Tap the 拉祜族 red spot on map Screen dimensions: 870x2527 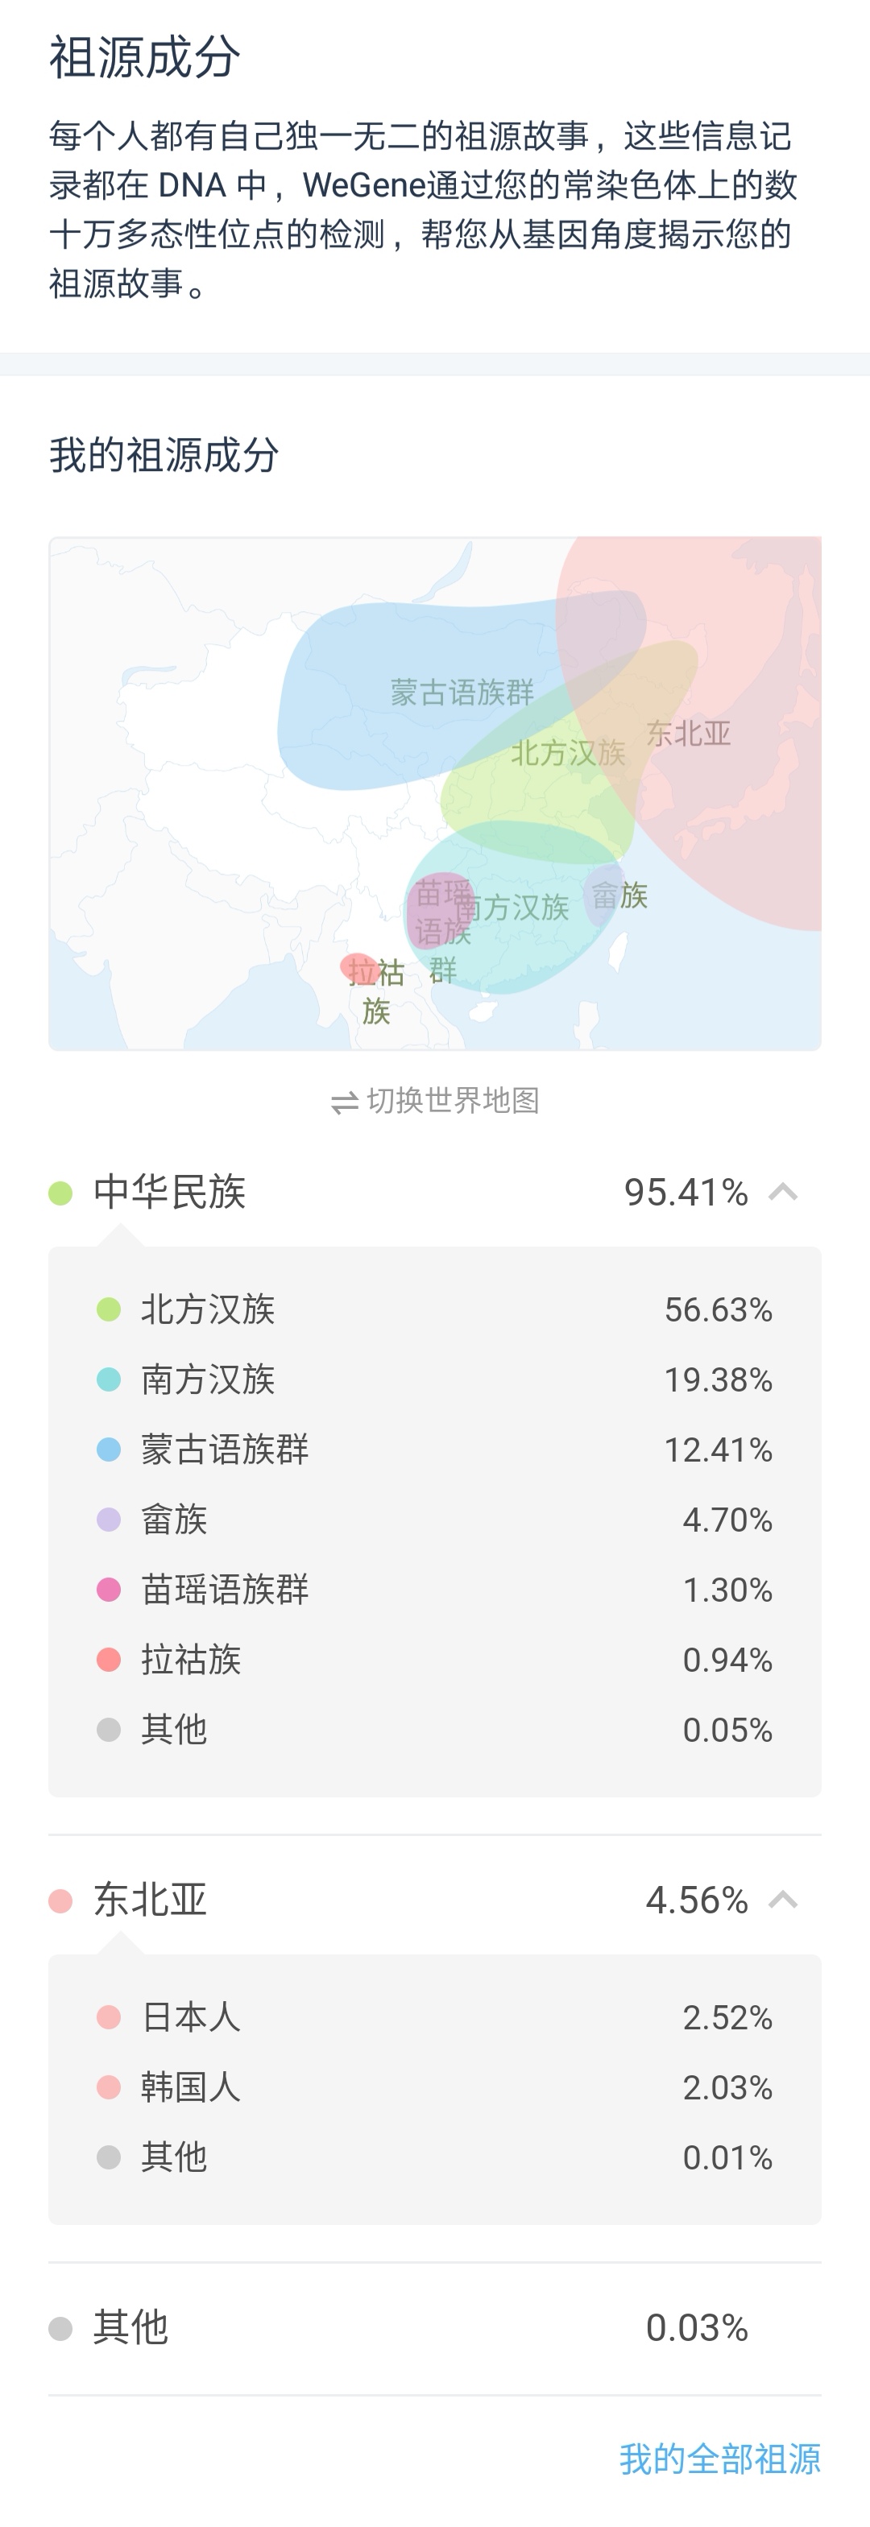click(358, 968)
